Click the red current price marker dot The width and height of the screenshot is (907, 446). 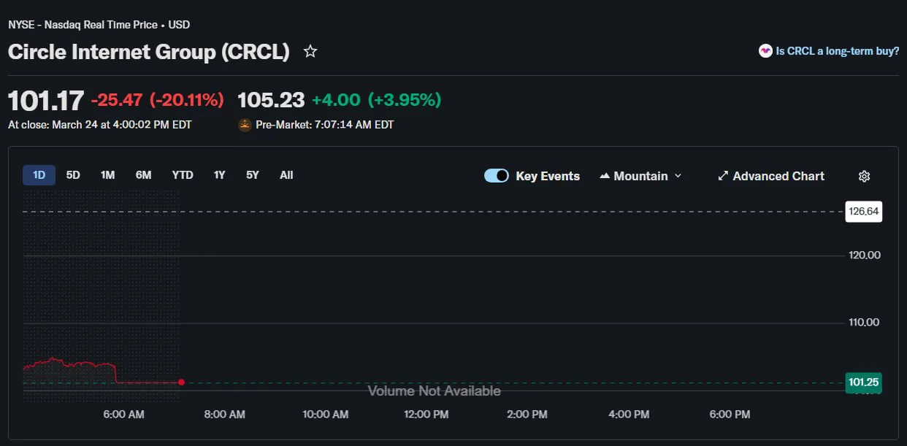click(181, 382)
